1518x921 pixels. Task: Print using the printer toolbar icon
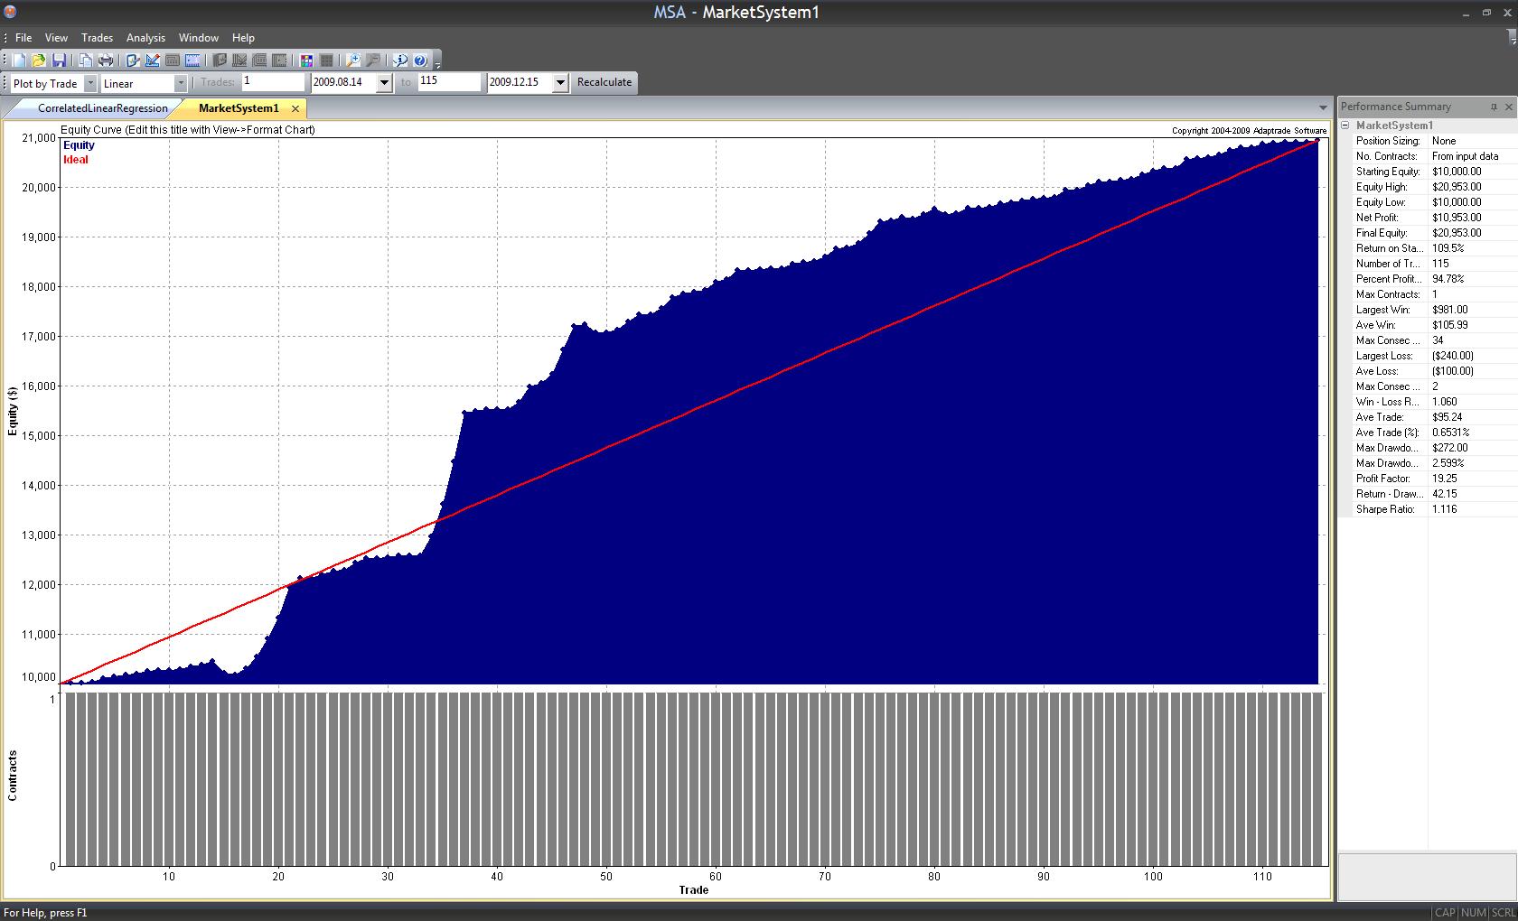coord(106,60)
